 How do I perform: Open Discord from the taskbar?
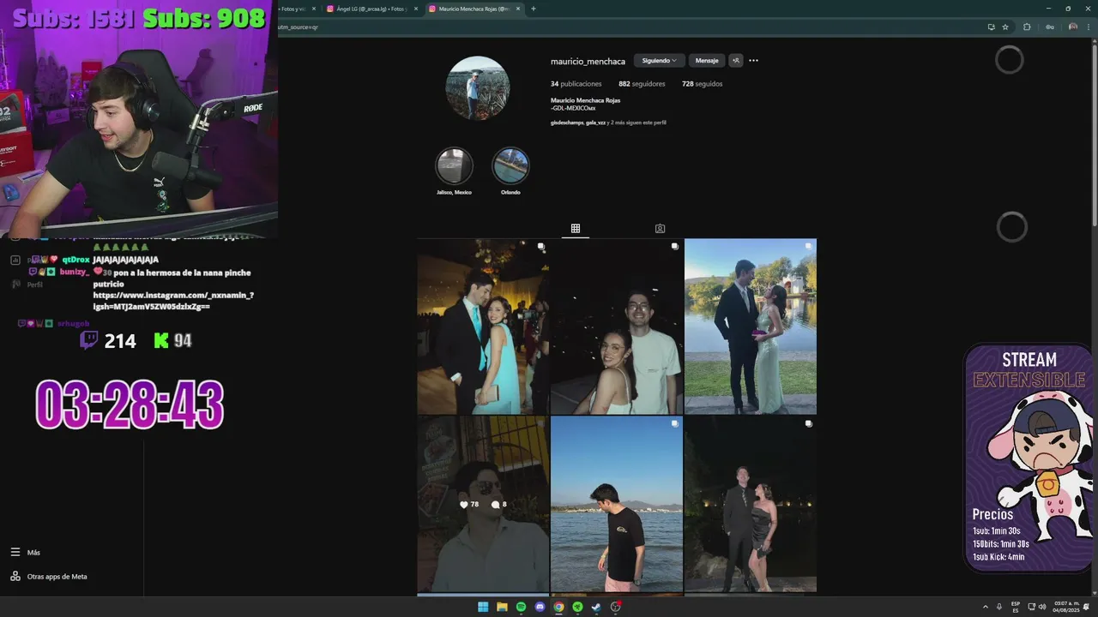click(540, 607)
